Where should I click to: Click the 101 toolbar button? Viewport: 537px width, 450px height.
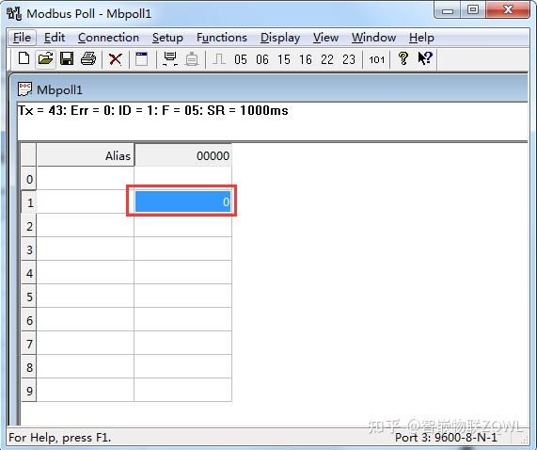[x=377, y=60]
